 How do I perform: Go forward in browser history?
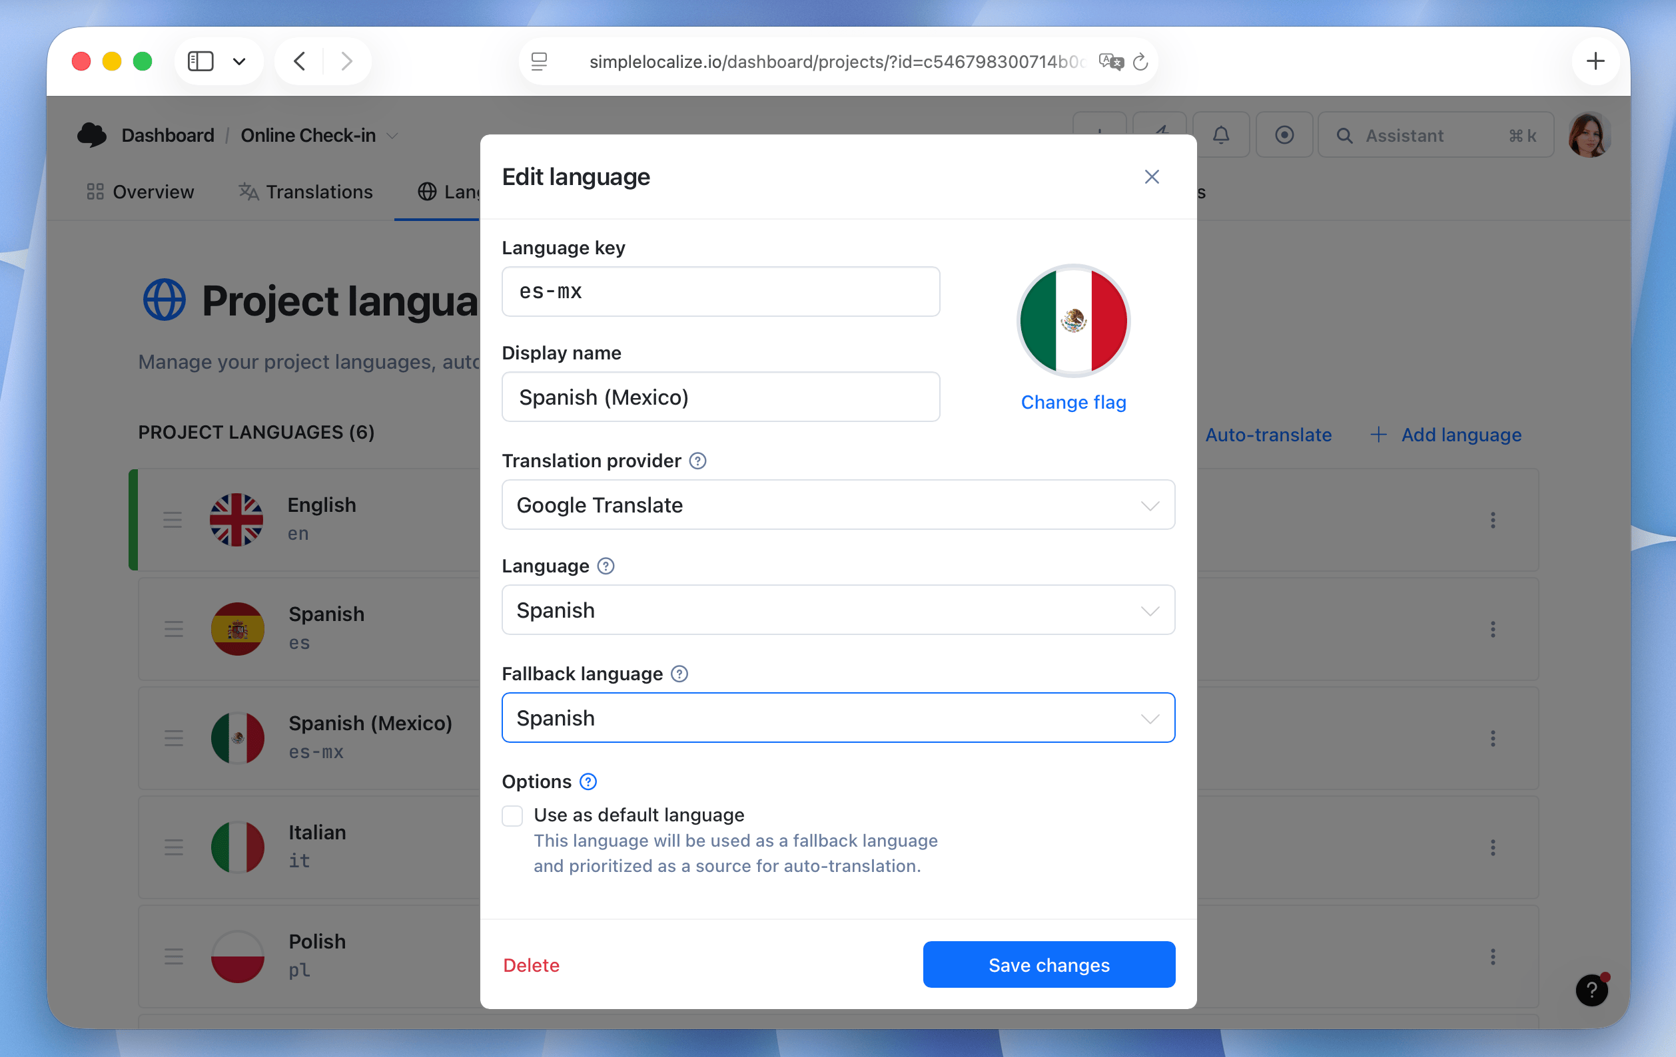coord(346,61)
